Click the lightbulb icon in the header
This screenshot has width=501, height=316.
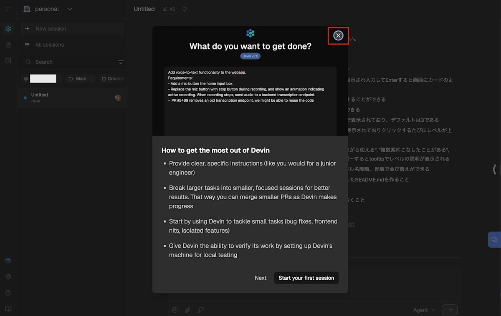pos(185,9)
